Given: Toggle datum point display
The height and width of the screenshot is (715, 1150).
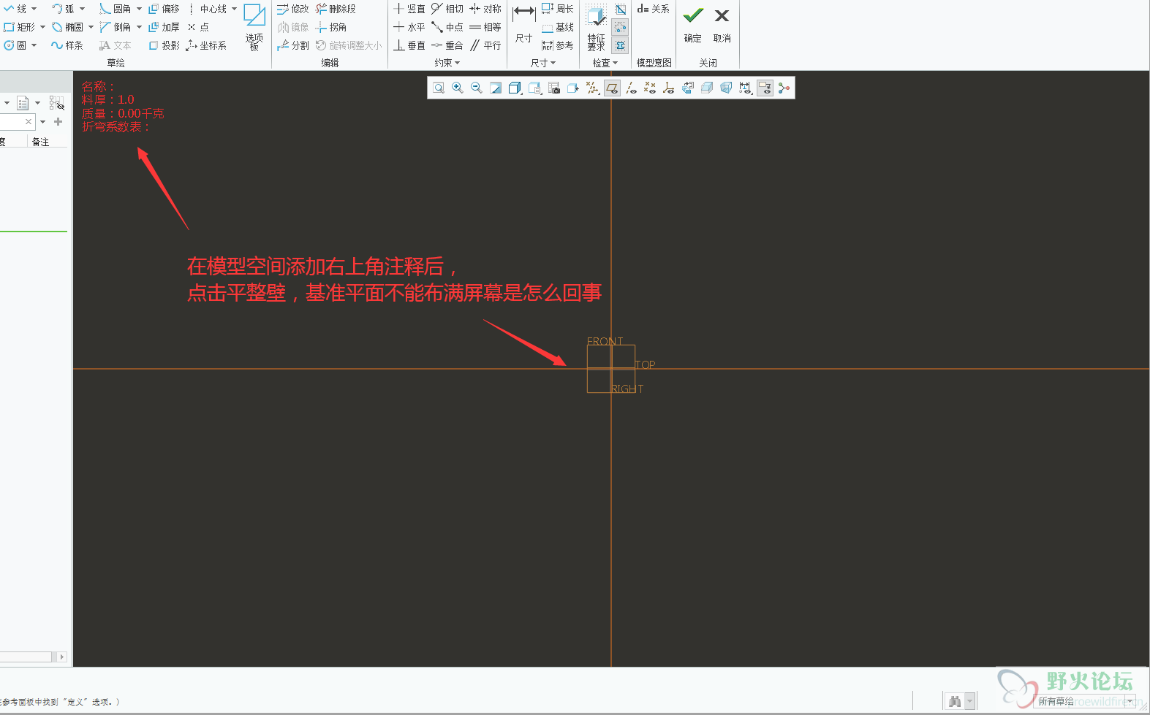Looking at the screenshot, I should click(x=650, y=88).
